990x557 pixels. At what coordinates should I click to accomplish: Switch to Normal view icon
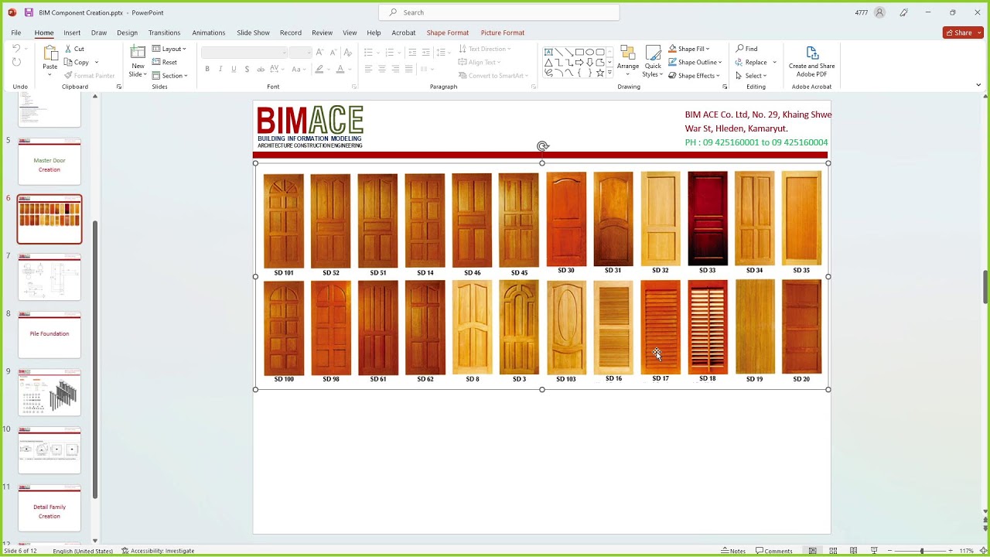pos(812,551)
